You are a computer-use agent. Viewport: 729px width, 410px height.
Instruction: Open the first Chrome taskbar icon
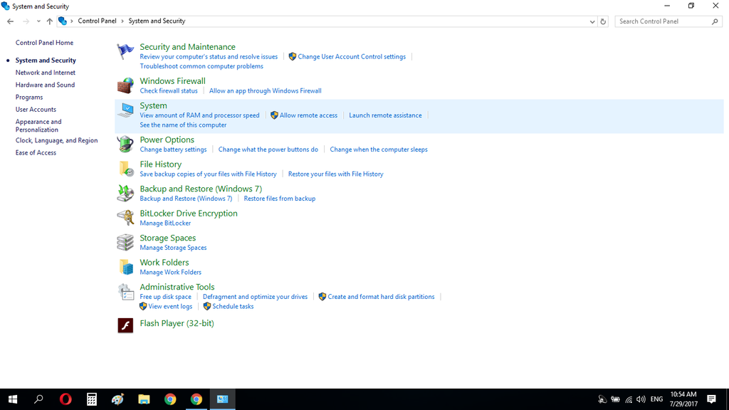tap(170, 399)
